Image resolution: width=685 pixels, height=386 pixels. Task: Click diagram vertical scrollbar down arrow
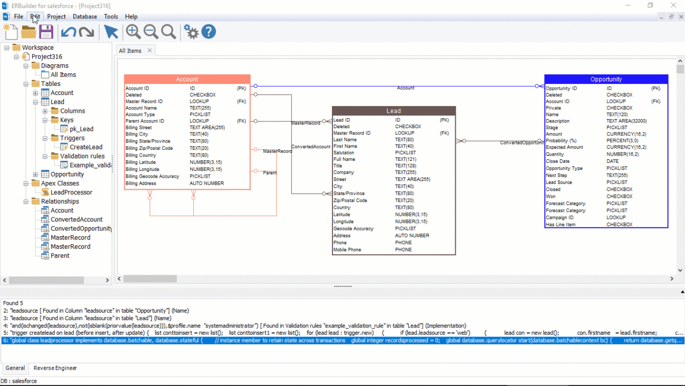[x=680, y=270]
